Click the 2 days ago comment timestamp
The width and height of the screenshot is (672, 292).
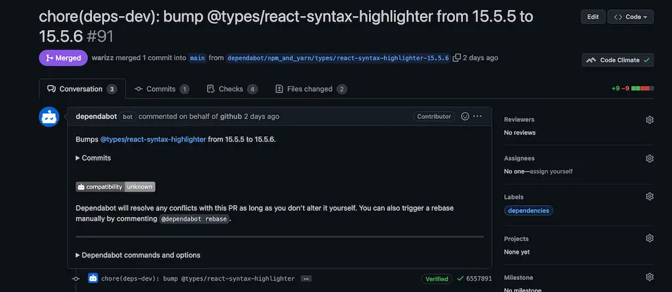click(x=261, y=116)
